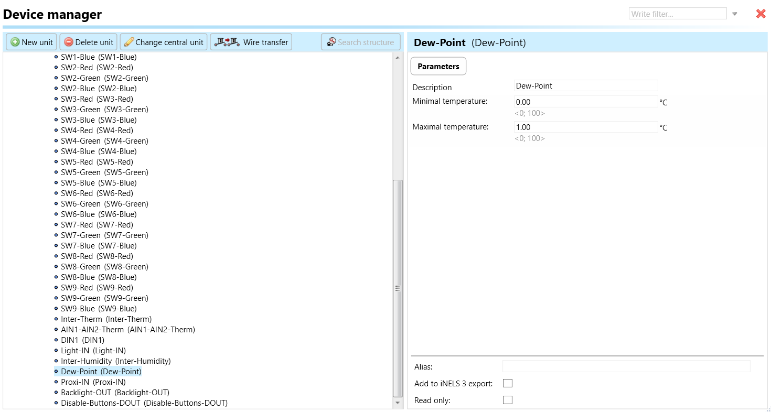Viewport: 771px width, 412px height.
Task: Click the Alias text field
Action: [626, 366]
